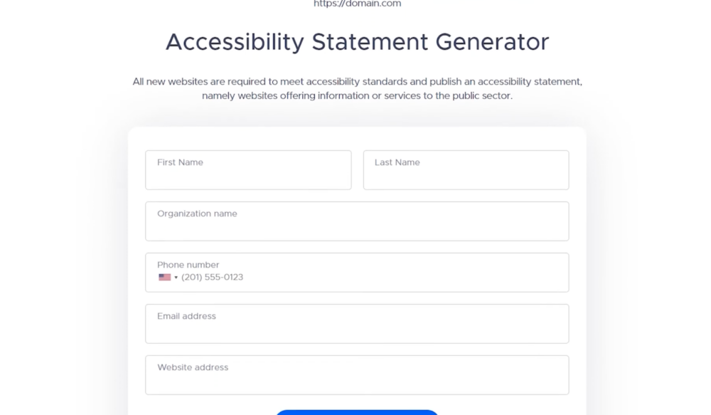Click the Website address placeholder label
The height and width of the screenshot is (415, 711).
(192, 367)
